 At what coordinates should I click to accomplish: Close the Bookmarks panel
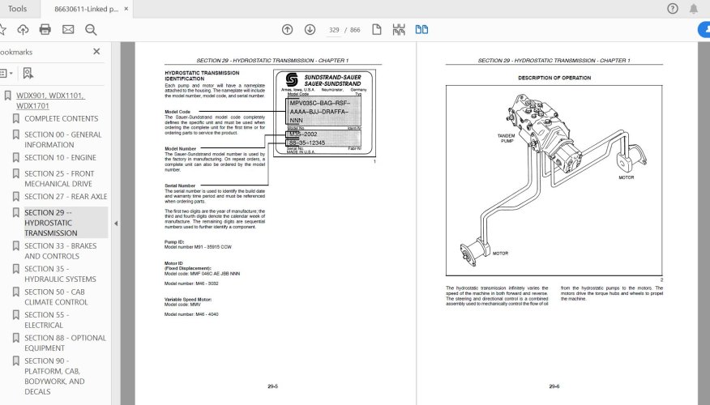(x=96, y=52)
